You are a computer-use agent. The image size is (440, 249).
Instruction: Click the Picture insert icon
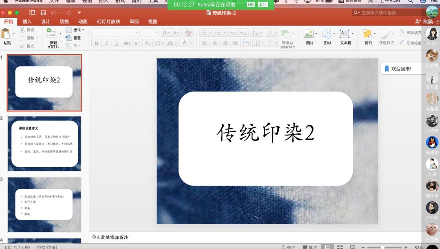point(310,34)
